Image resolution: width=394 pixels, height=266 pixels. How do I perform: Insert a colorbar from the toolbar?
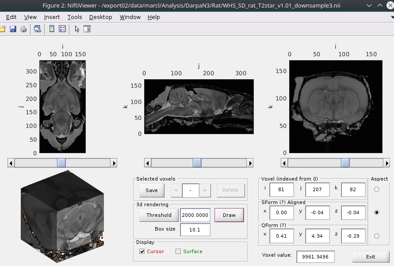tap(51, 28)
